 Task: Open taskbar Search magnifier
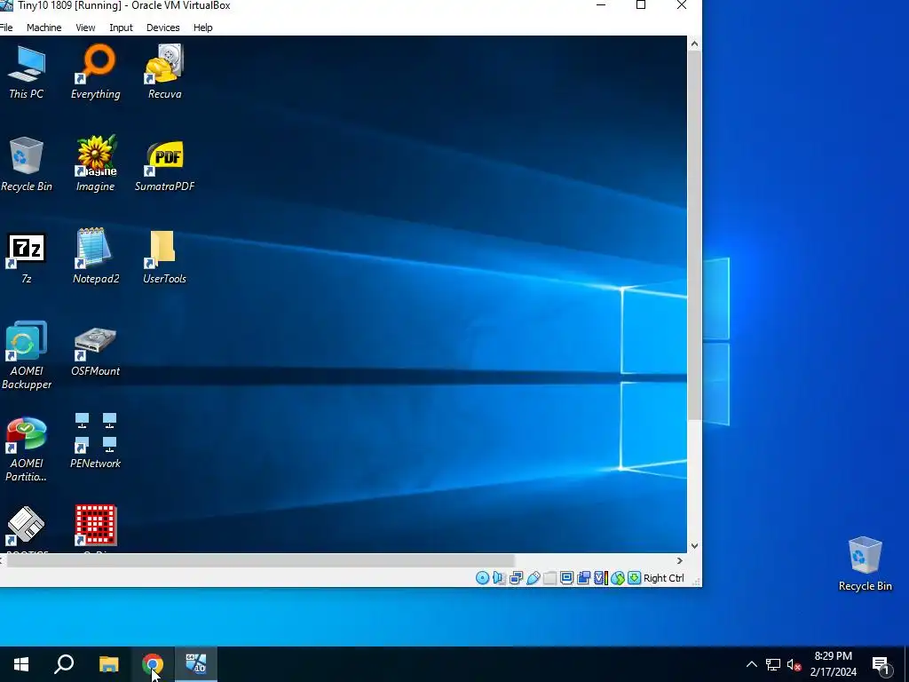point(64,664)
